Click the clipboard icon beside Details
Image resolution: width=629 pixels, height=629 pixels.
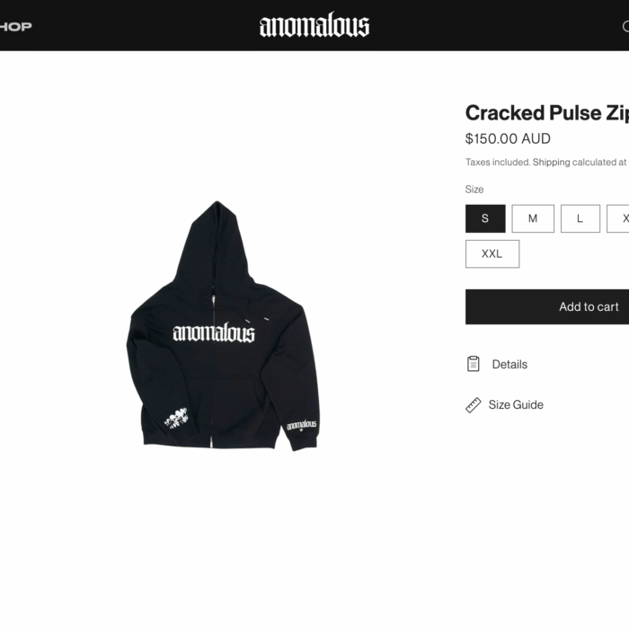474,364
